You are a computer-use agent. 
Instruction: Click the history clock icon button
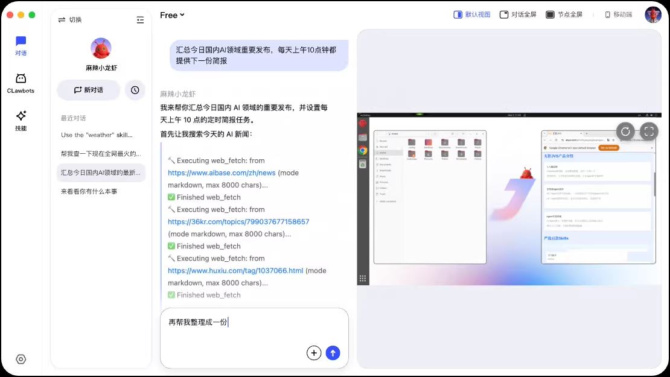(x=135, y=90)
